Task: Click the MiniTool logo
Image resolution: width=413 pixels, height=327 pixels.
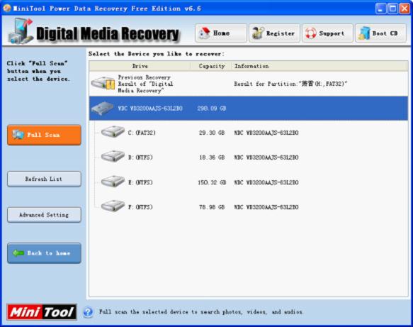Action: [x=42, y=312]
